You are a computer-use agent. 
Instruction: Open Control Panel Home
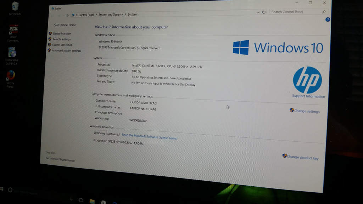[x=65, y=25]
